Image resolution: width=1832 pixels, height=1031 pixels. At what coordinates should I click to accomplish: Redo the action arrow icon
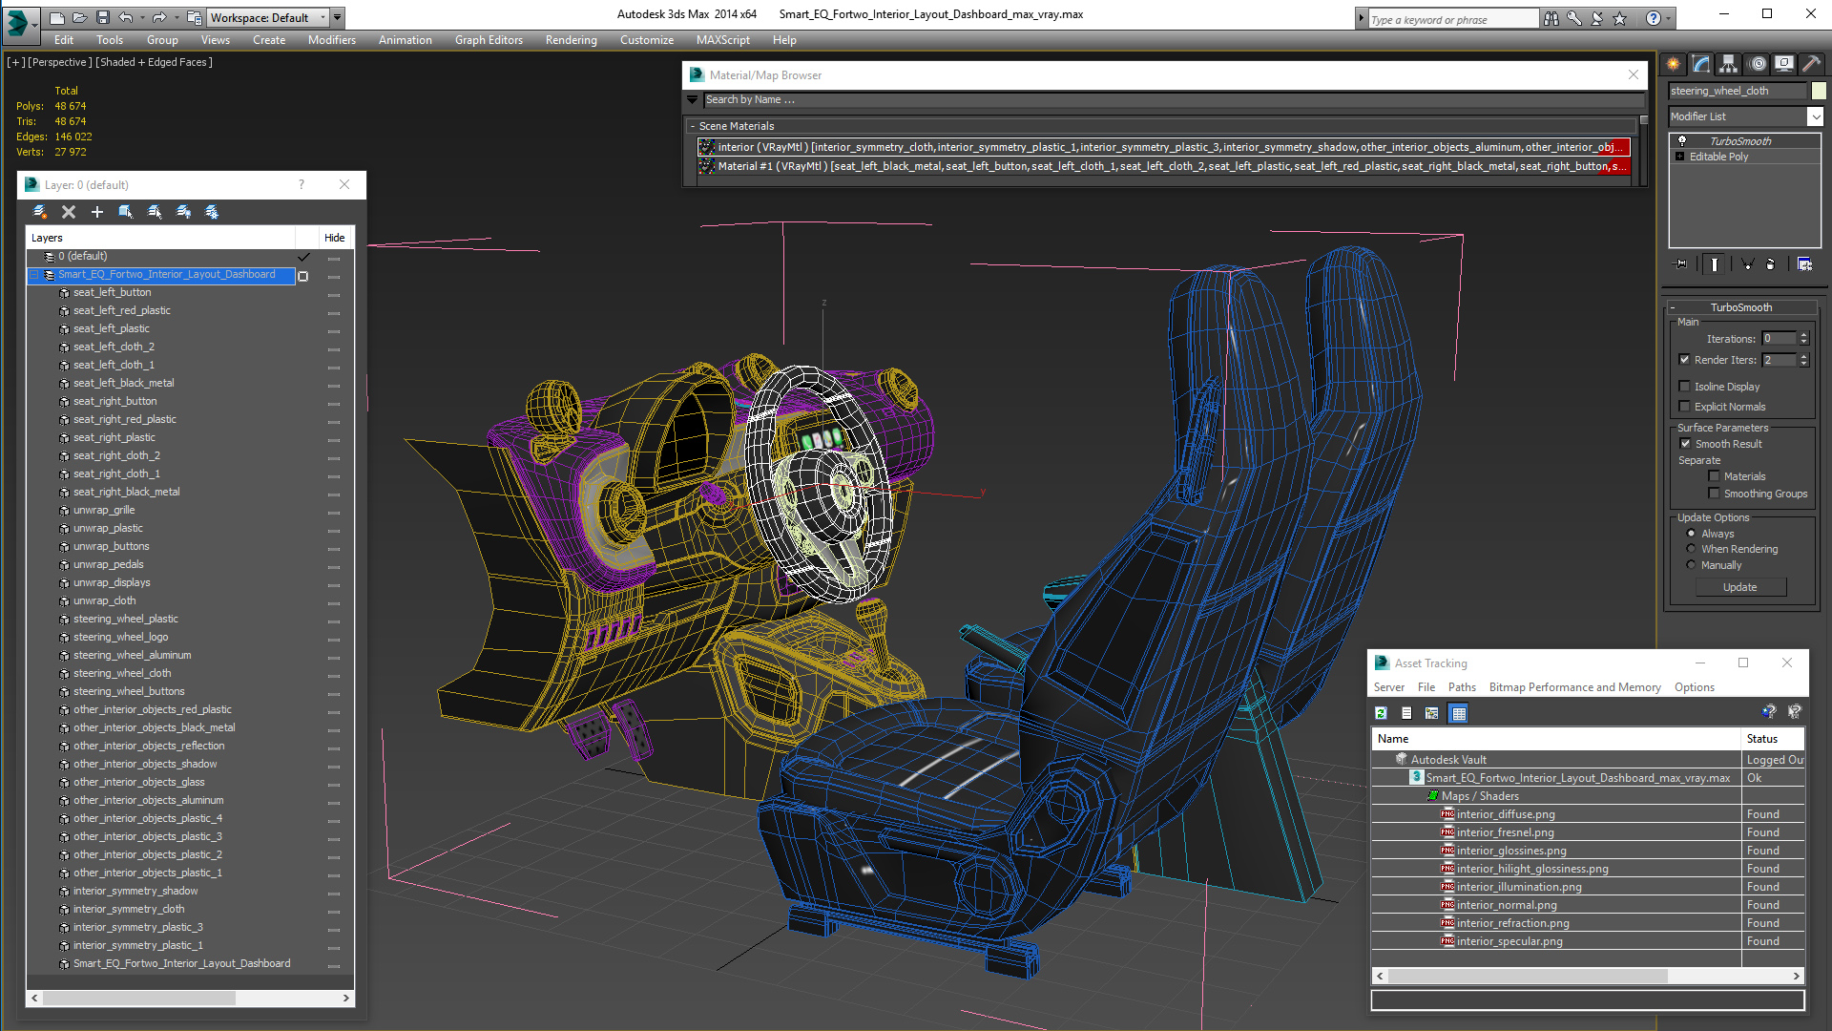[x=159, y=18]
